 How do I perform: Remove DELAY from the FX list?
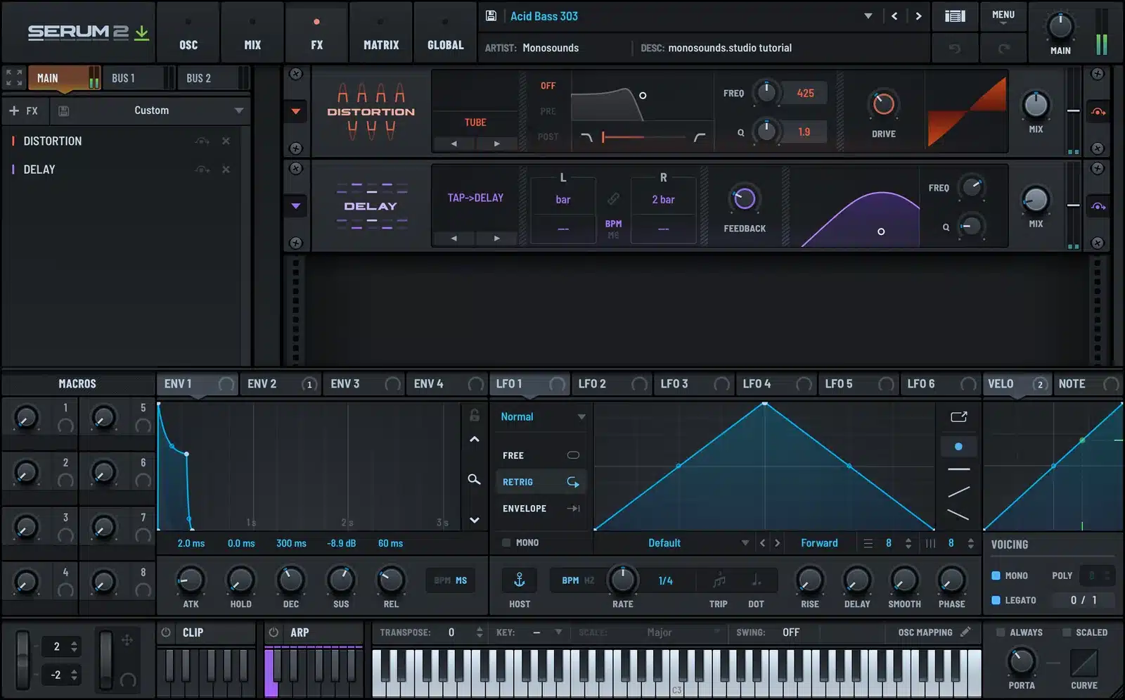coord(226,169)
